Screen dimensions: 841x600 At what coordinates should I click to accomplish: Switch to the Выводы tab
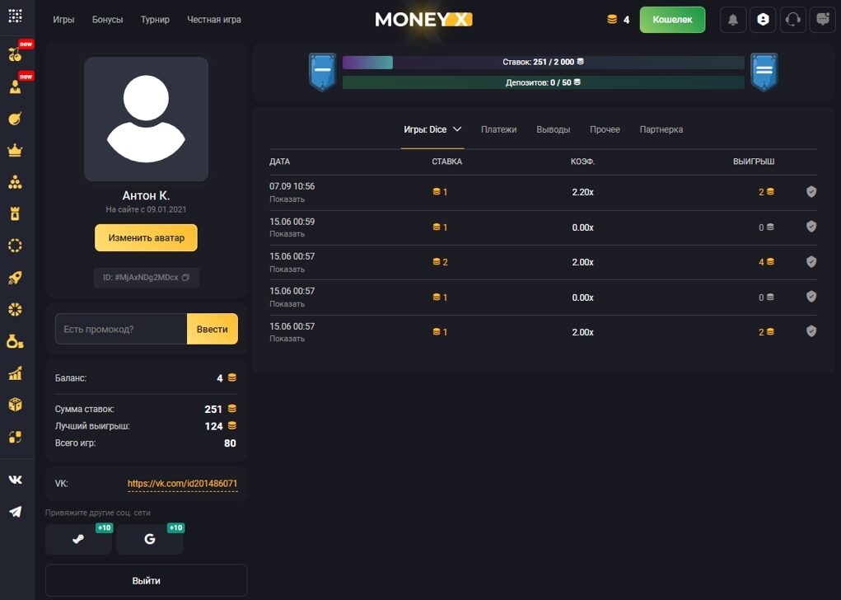click(553, 129)
